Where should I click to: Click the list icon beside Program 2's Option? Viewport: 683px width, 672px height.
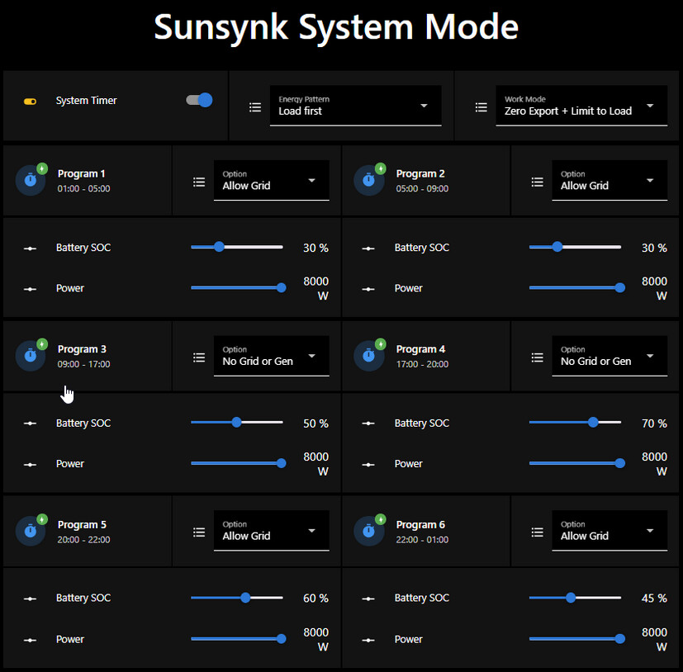537,180
